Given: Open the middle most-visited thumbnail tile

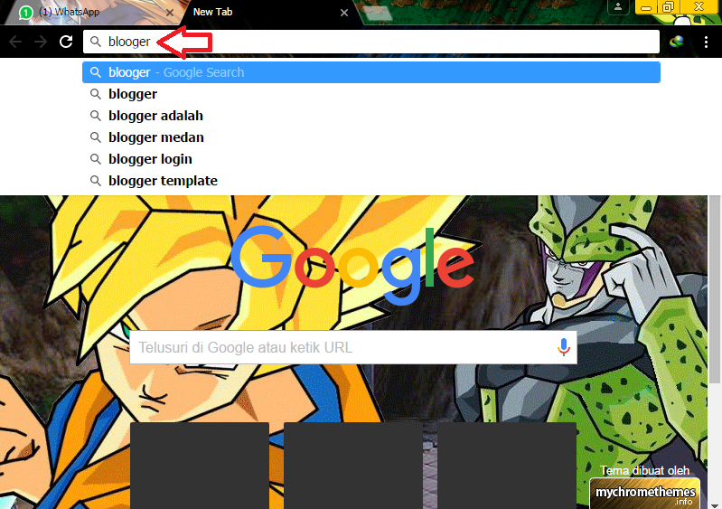Looking at the screenshot, I should pos(353,466).
